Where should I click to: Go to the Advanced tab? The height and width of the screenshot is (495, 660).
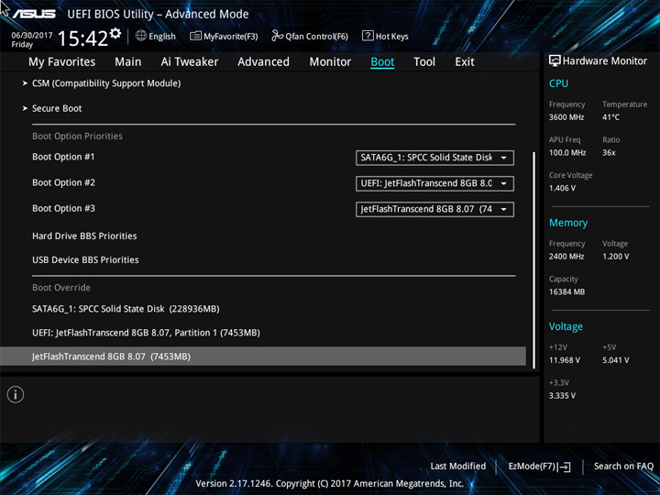tap(263, 62)
